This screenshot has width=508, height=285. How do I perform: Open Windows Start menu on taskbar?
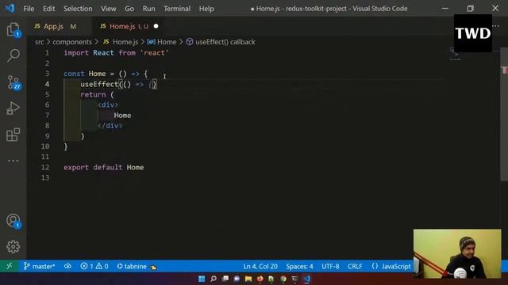[x=202, y=279]
